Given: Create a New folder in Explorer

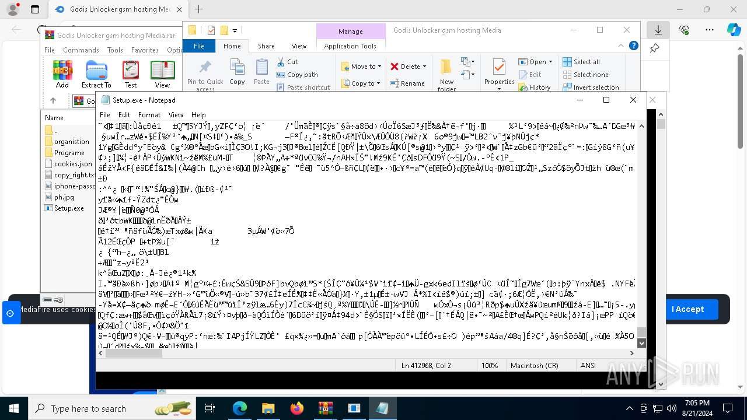Looking at the screenshot, I should click(446, 75).
